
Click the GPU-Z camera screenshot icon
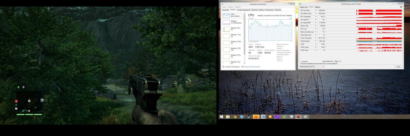[401, 7]
